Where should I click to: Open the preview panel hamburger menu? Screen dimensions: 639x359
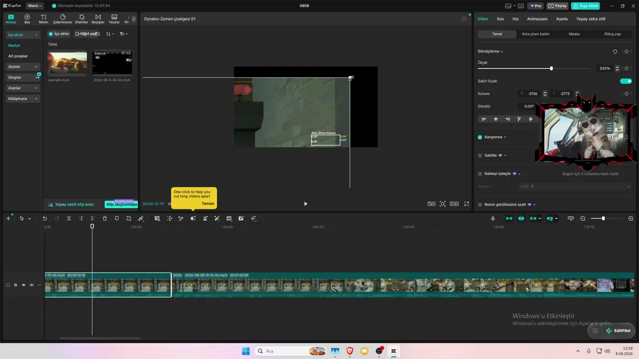[x=464, y=19]
